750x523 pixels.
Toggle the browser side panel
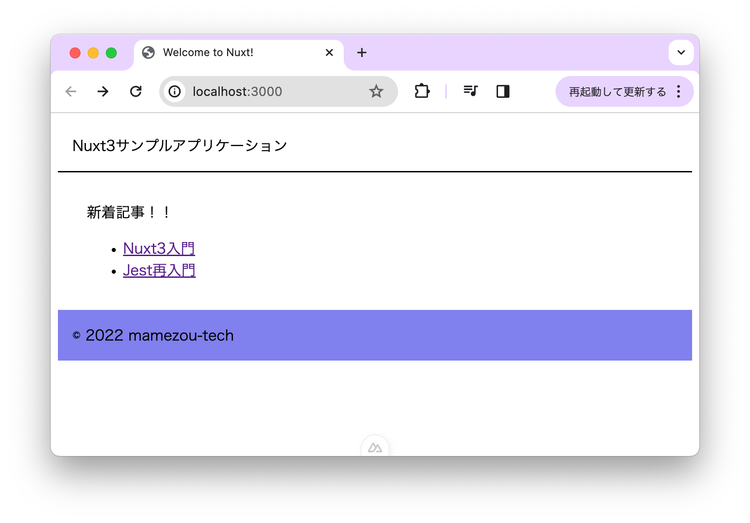click(x=503, y=91)
